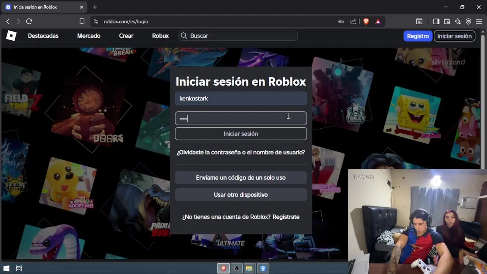
Task: Open the Brave VPN shield icon
Action: point(468,22)
